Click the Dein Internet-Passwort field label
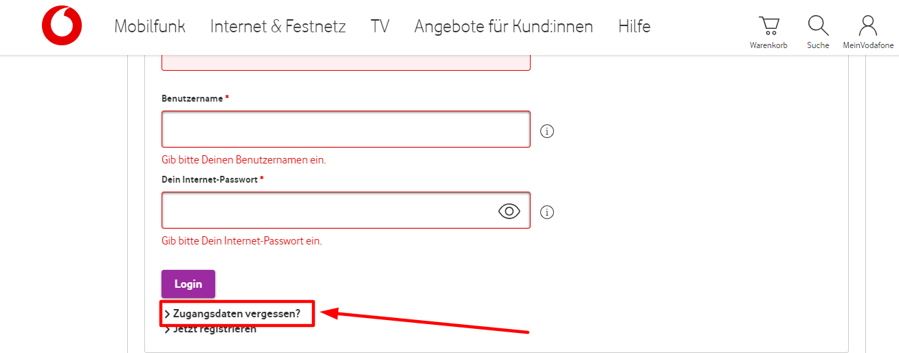Image resolution: width=899 pixels, height=353 pixels. 210,179
